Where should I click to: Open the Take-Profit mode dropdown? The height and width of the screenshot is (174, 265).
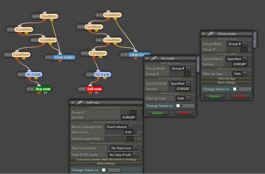tap(123, 155)
